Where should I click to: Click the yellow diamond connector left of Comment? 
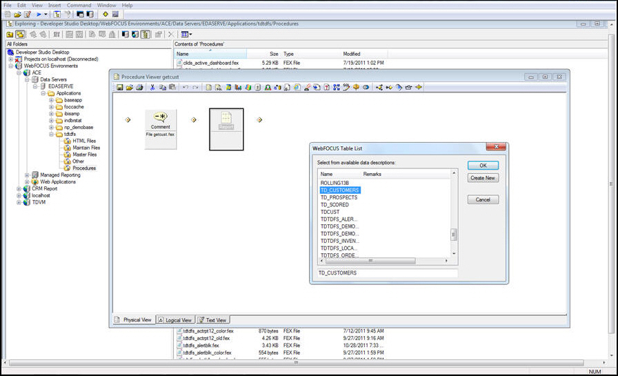point(128,120)
